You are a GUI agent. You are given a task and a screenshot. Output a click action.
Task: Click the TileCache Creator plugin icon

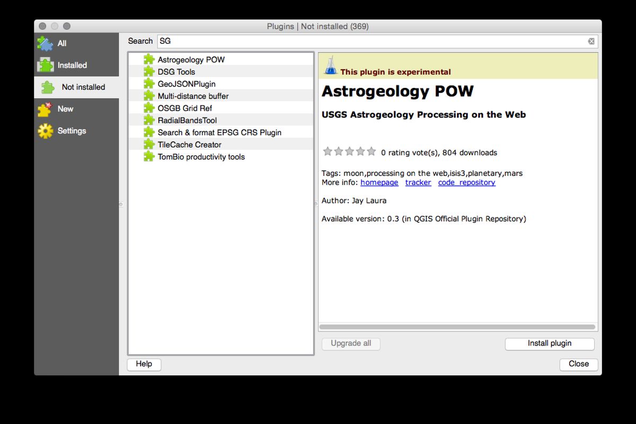[x=149, y=145]
